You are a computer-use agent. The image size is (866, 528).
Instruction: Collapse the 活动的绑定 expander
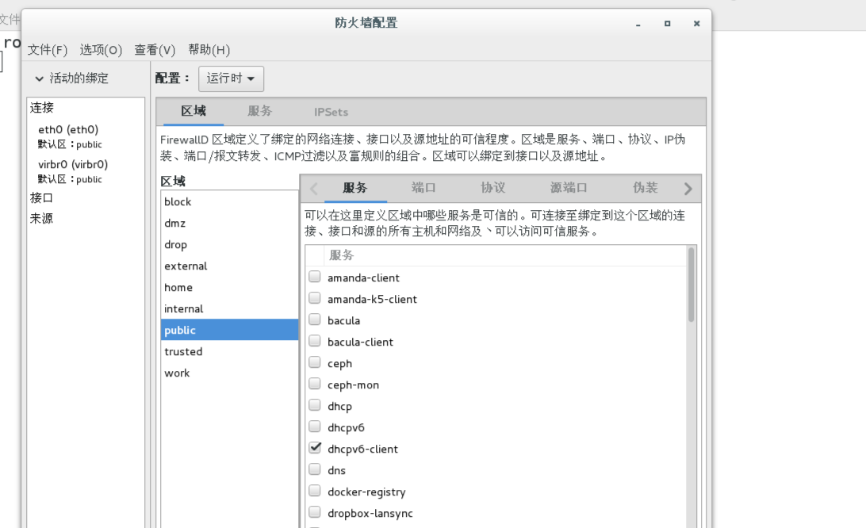click(39, 78)
